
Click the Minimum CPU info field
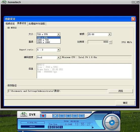96,57
